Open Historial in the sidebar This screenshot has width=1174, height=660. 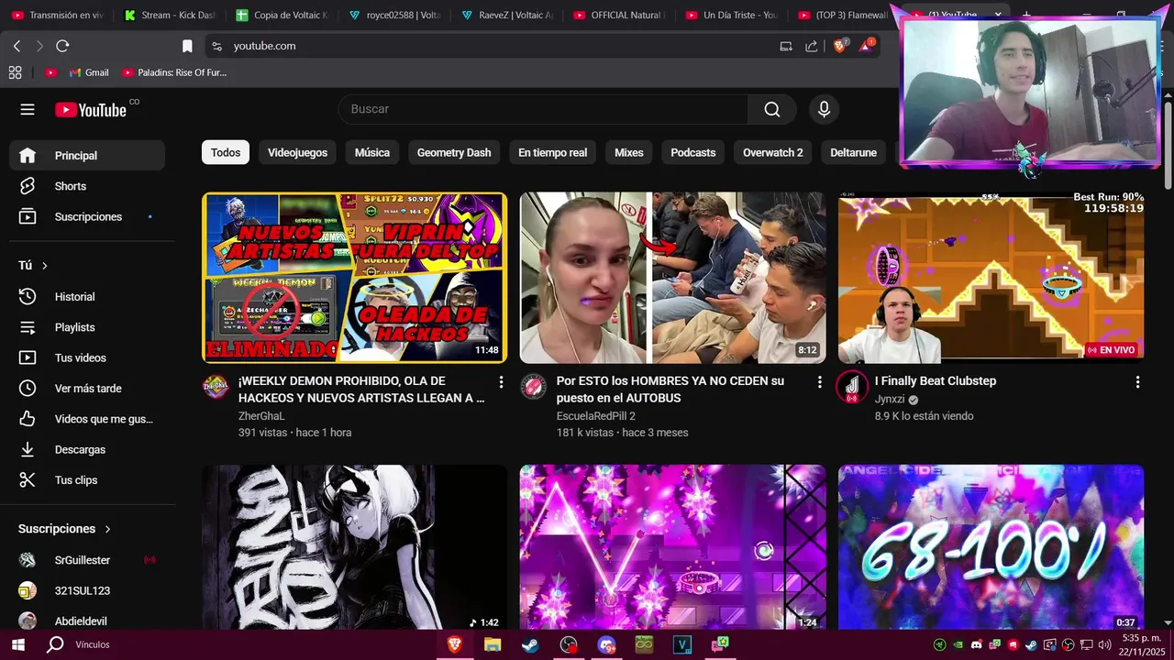[87, 297]
